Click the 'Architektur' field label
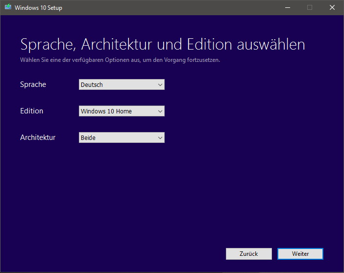Image resolution: width=344 pixels, height=273 pixels. pyautogui.click(x=38, y=137)
